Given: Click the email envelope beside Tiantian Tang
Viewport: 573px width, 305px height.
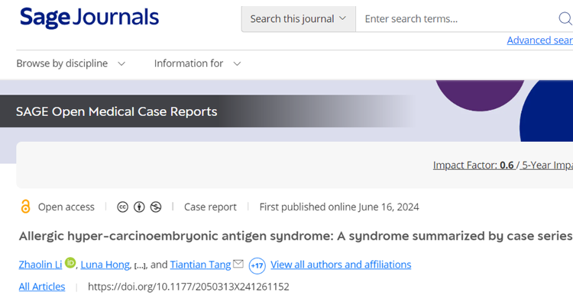Looking at the screenshot, I should pos(238,264).
